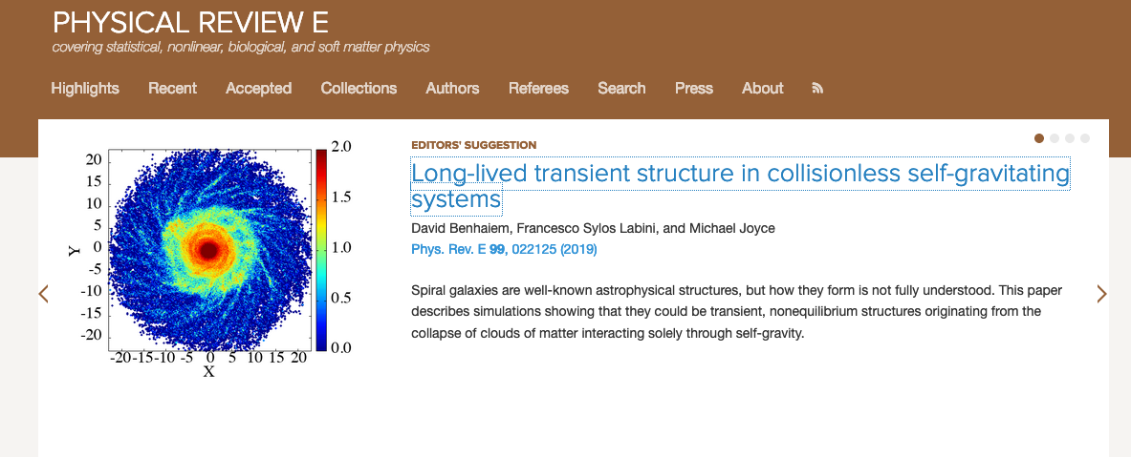Select the first carousel dot indicator

[1039, 138]
